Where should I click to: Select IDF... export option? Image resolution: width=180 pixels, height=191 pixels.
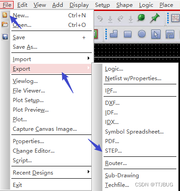(x=140, y=113)
